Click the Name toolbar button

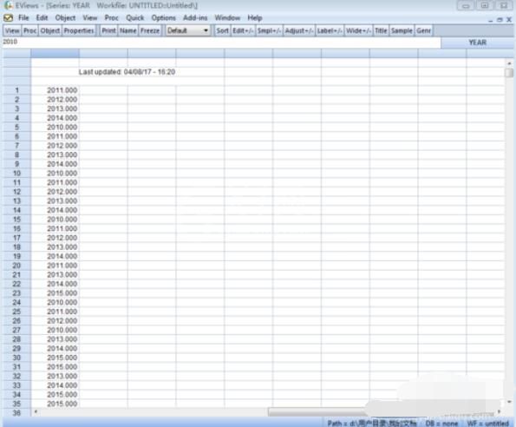point(128,30)
